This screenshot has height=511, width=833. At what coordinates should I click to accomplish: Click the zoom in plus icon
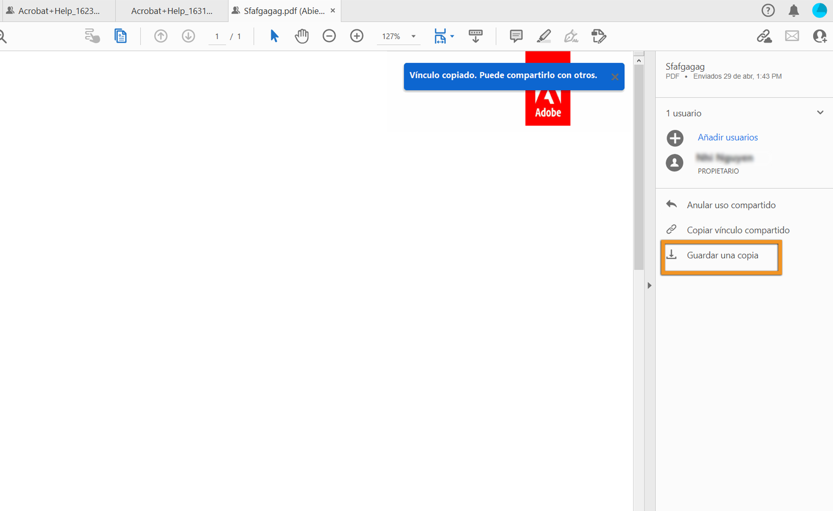[x=356, y=36]
